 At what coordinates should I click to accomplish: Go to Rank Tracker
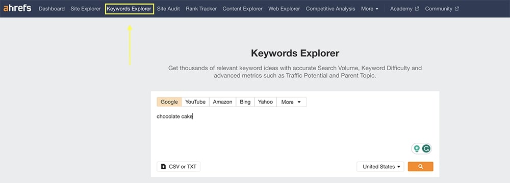201,9
